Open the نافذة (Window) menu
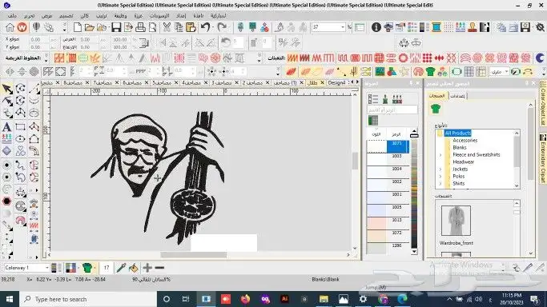547x307 pixels. click(199, 16)
